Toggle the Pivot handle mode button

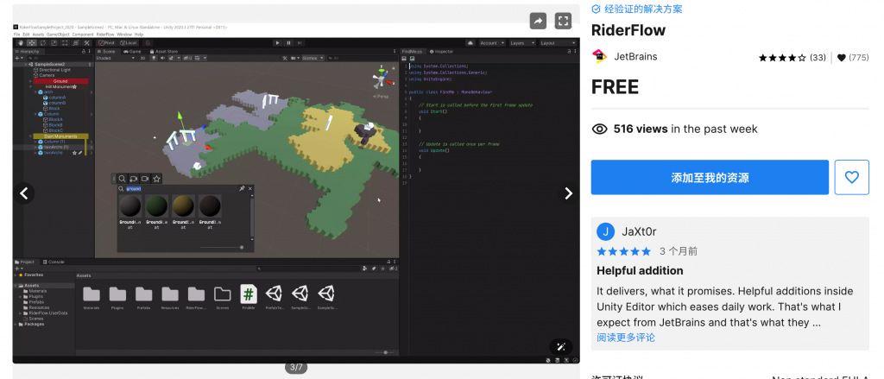coord(106,43)
